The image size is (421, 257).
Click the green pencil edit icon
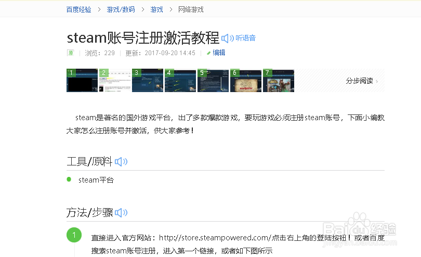point(208,53)
